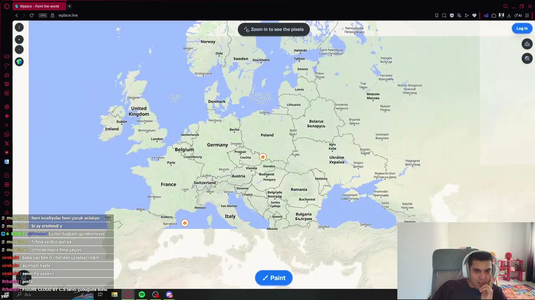The width and height of the screenshot is (535, 300).
Task: Open ChatGPT in the Opera sidebar
Action: tap(7, 107)
